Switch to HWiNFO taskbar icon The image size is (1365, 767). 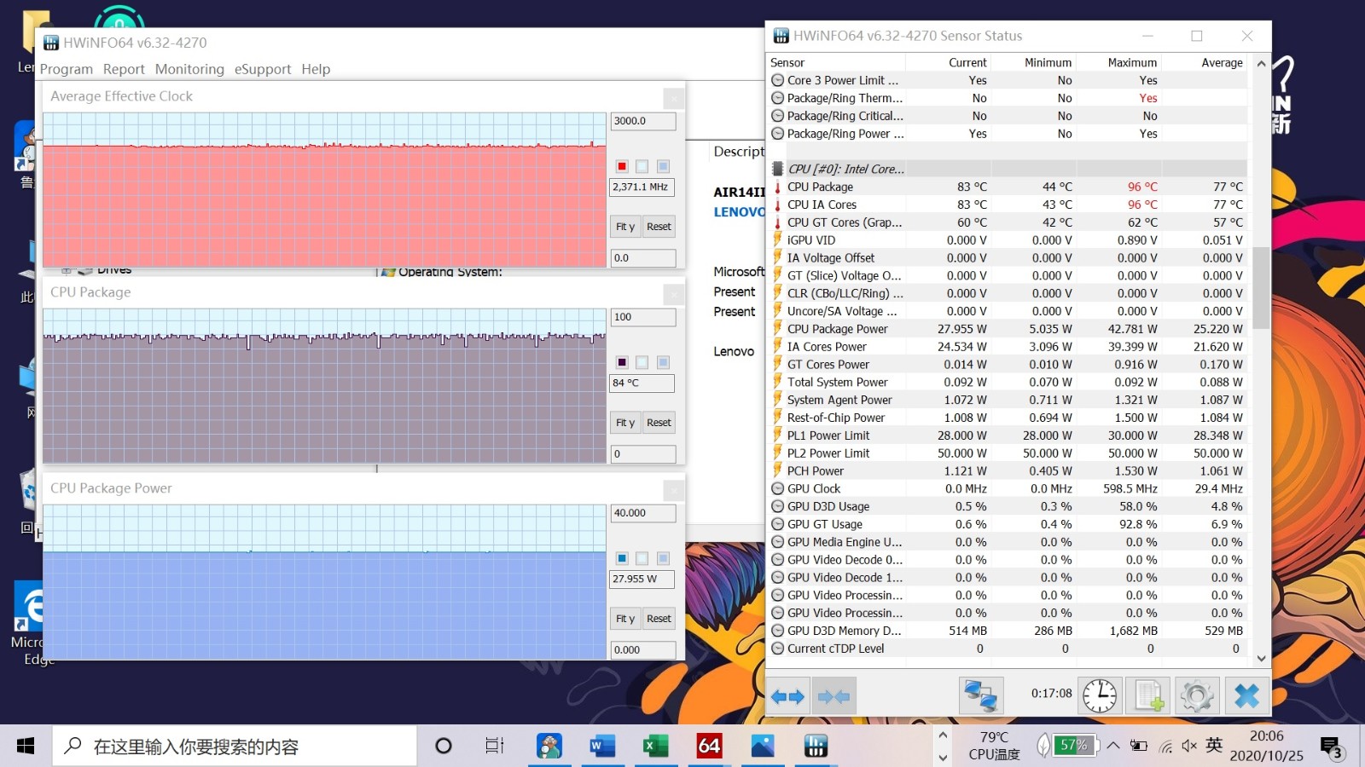point(816,747)
